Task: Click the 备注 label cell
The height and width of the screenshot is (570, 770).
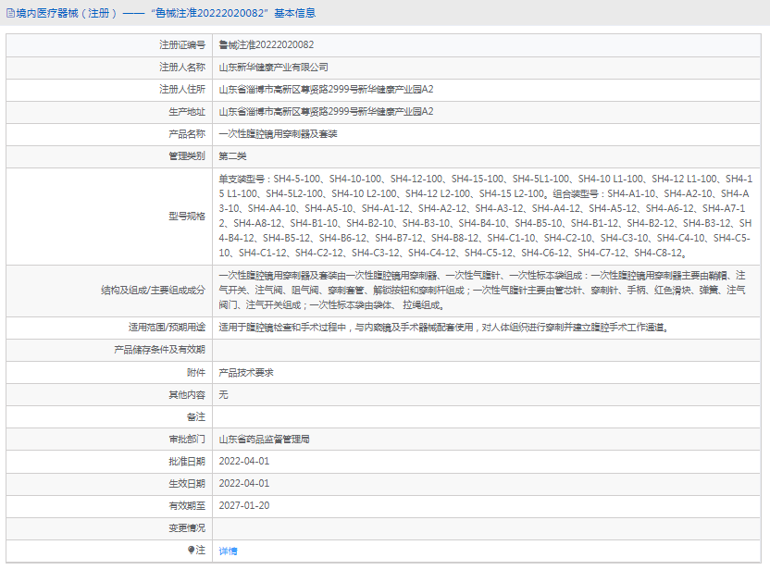Action: click(x=109, y=416)
